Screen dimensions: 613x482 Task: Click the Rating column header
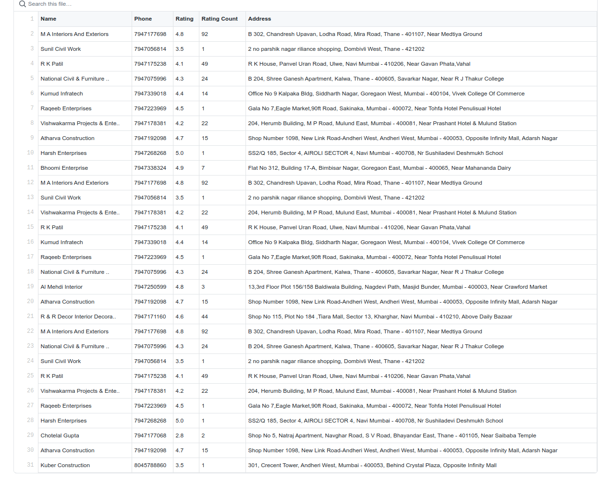[x=184, y=19]
